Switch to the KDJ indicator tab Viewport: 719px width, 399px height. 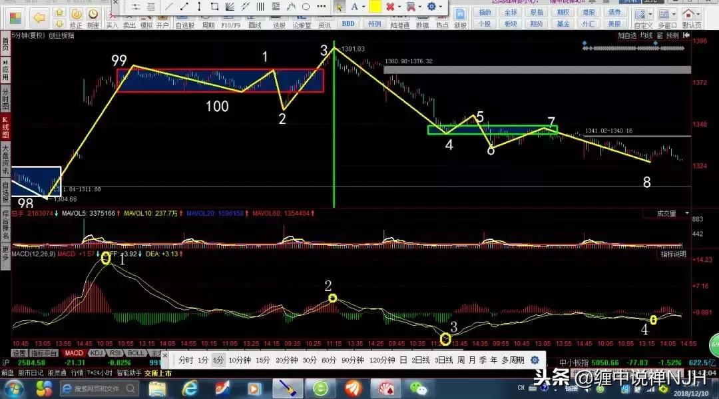click(x=97, y=353)
